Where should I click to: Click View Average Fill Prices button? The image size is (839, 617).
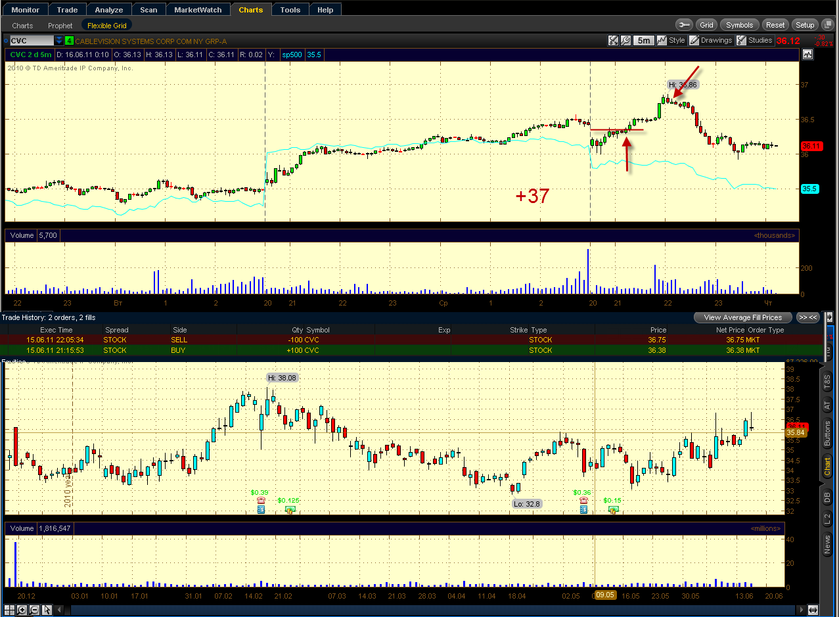coord(743,317)
